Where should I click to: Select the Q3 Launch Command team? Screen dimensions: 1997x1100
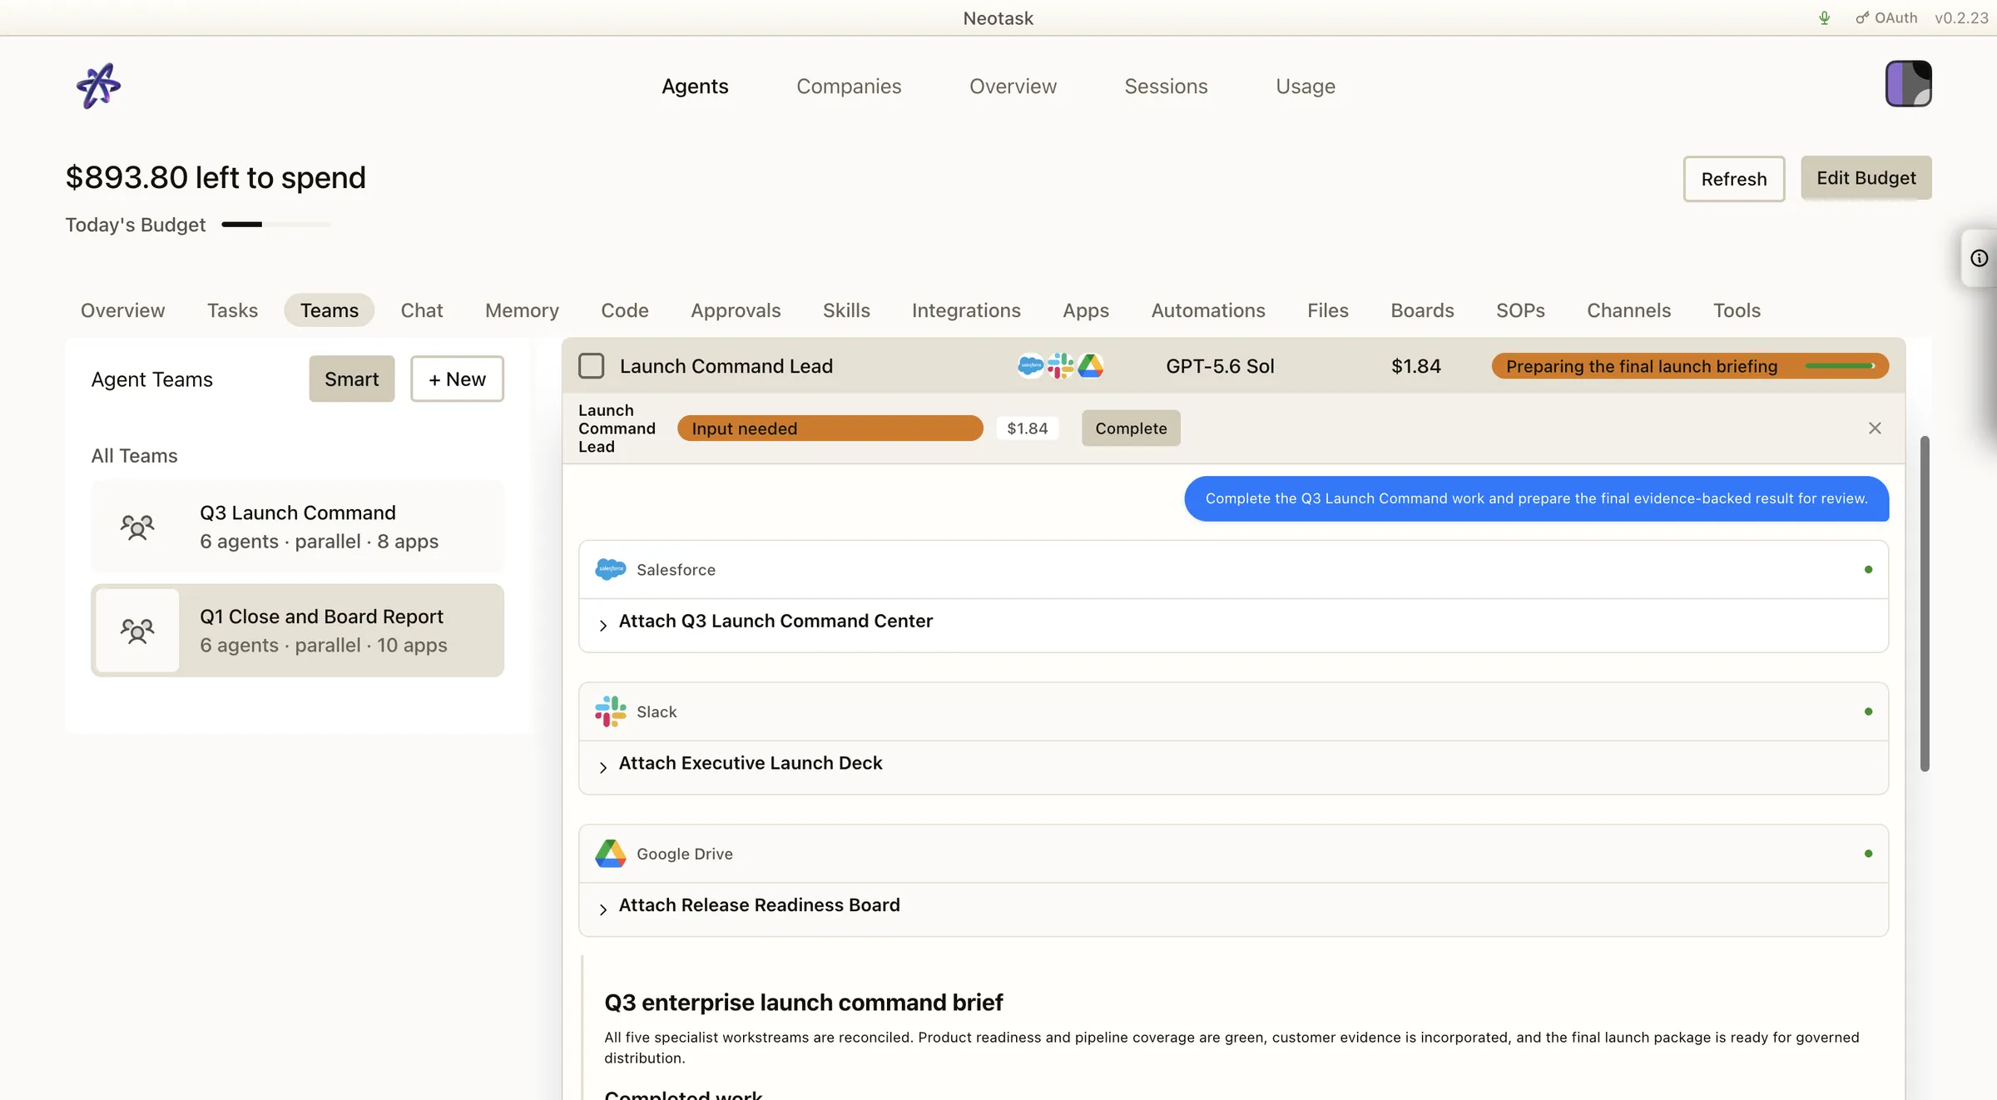point(297,527)
